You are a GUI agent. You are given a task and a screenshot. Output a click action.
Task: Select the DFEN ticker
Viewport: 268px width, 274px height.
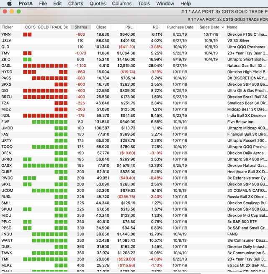pos(6,153)
